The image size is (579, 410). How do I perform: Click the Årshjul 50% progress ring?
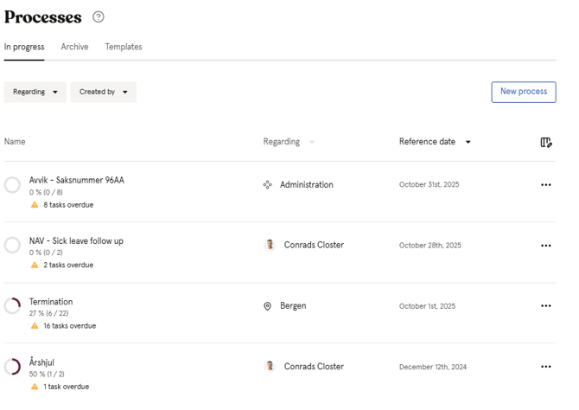12,367
